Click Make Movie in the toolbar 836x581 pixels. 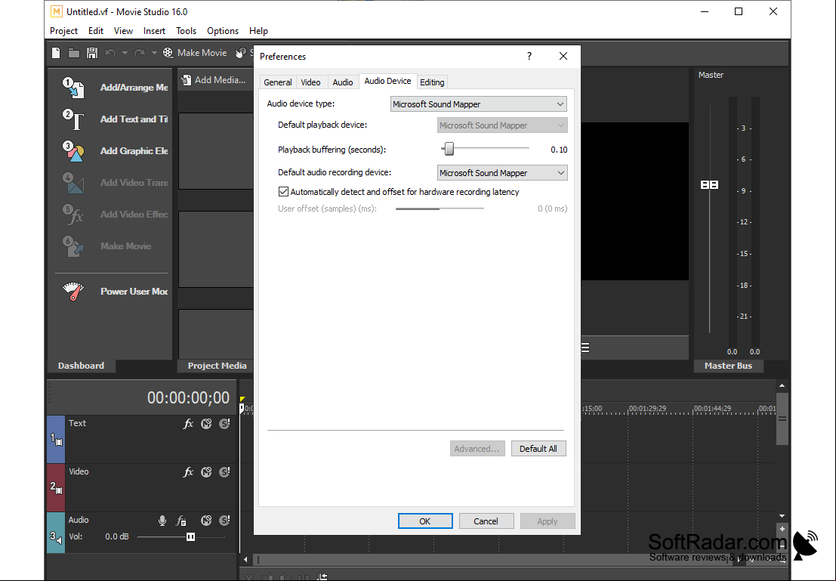(195, 53)
